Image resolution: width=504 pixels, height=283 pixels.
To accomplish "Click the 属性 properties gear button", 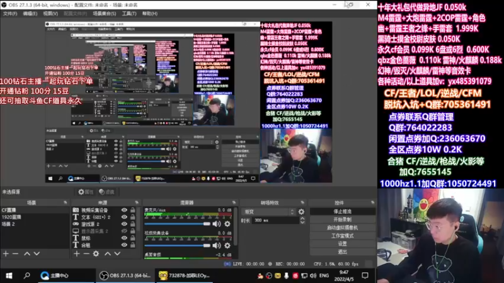I will [86, 192].
